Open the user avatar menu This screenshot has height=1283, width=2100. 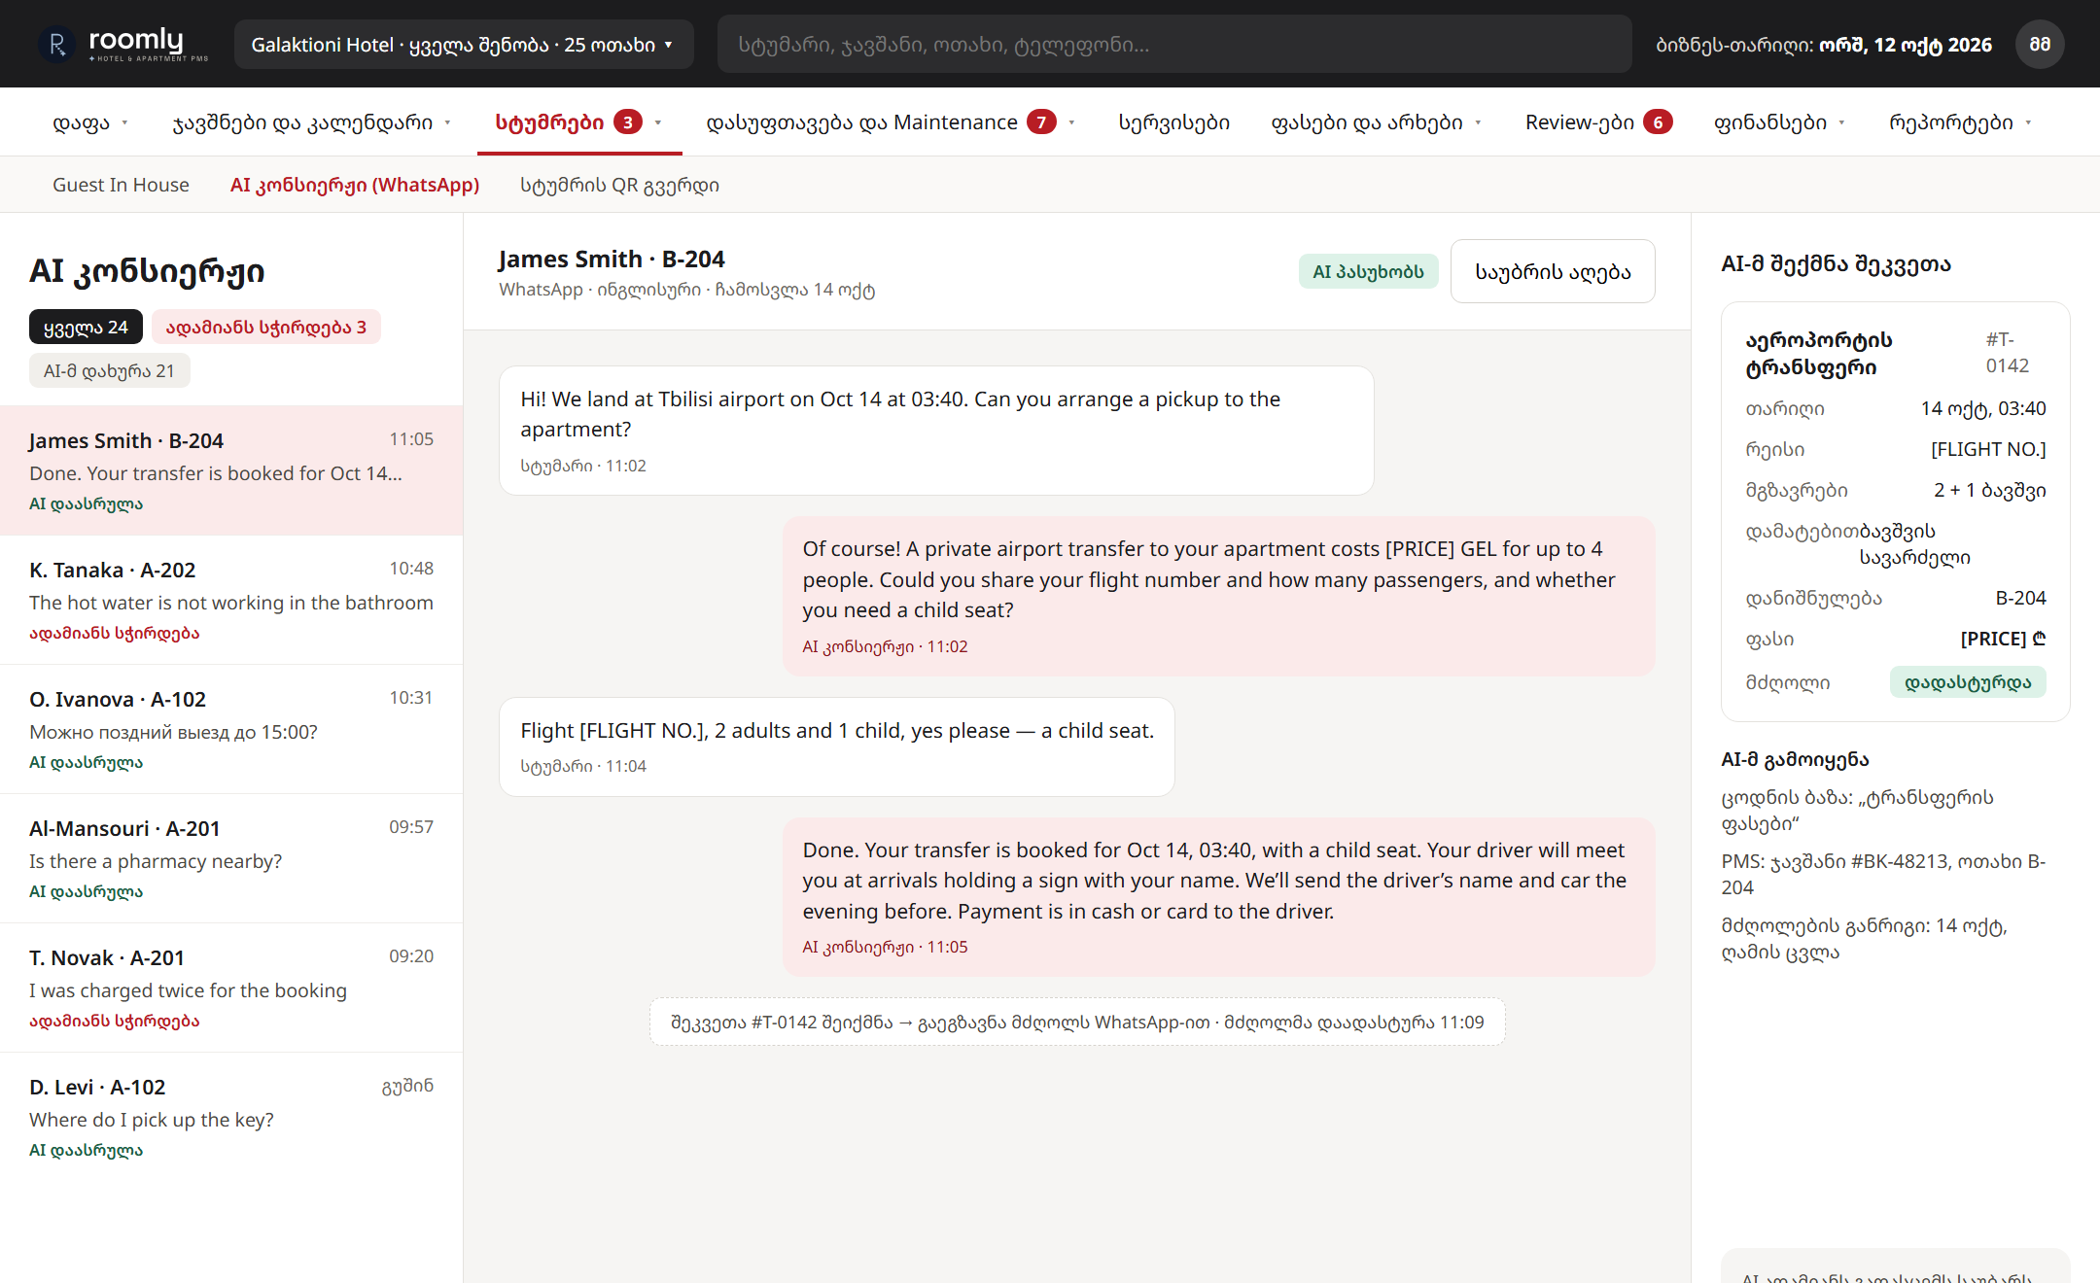pyautogui.click(x=2040, y=45)
